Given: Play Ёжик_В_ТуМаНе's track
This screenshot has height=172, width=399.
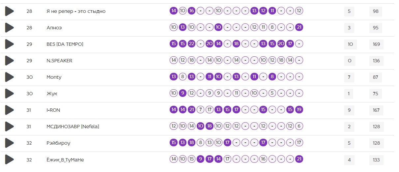Looking at the screenshot, I should [x=9, y=159].
